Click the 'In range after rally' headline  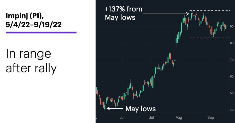click(x=31, y=61)
